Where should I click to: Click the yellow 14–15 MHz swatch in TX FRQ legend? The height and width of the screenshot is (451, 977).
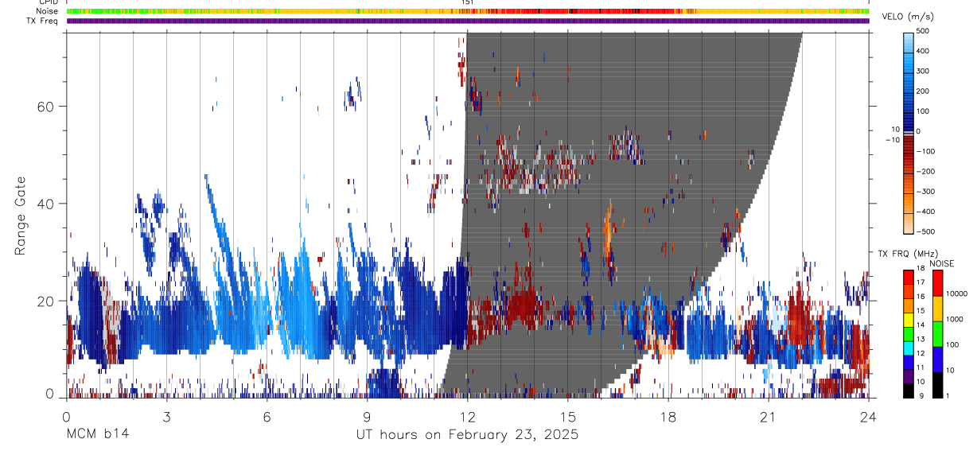(x=909, y=319)
